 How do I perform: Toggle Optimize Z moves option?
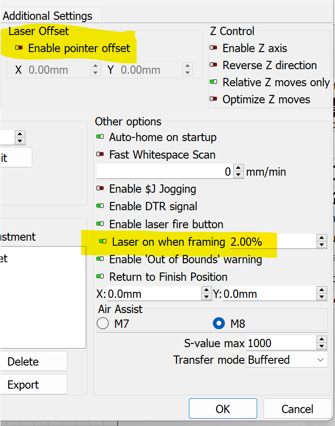[x=213, y=99]
